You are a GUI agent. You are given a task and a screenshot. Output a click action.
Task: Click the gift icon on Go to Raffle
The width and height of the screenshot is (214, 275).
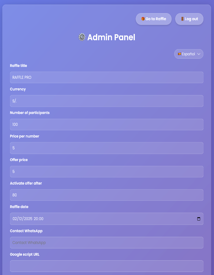pyautogui.click(x=143, y=19)
